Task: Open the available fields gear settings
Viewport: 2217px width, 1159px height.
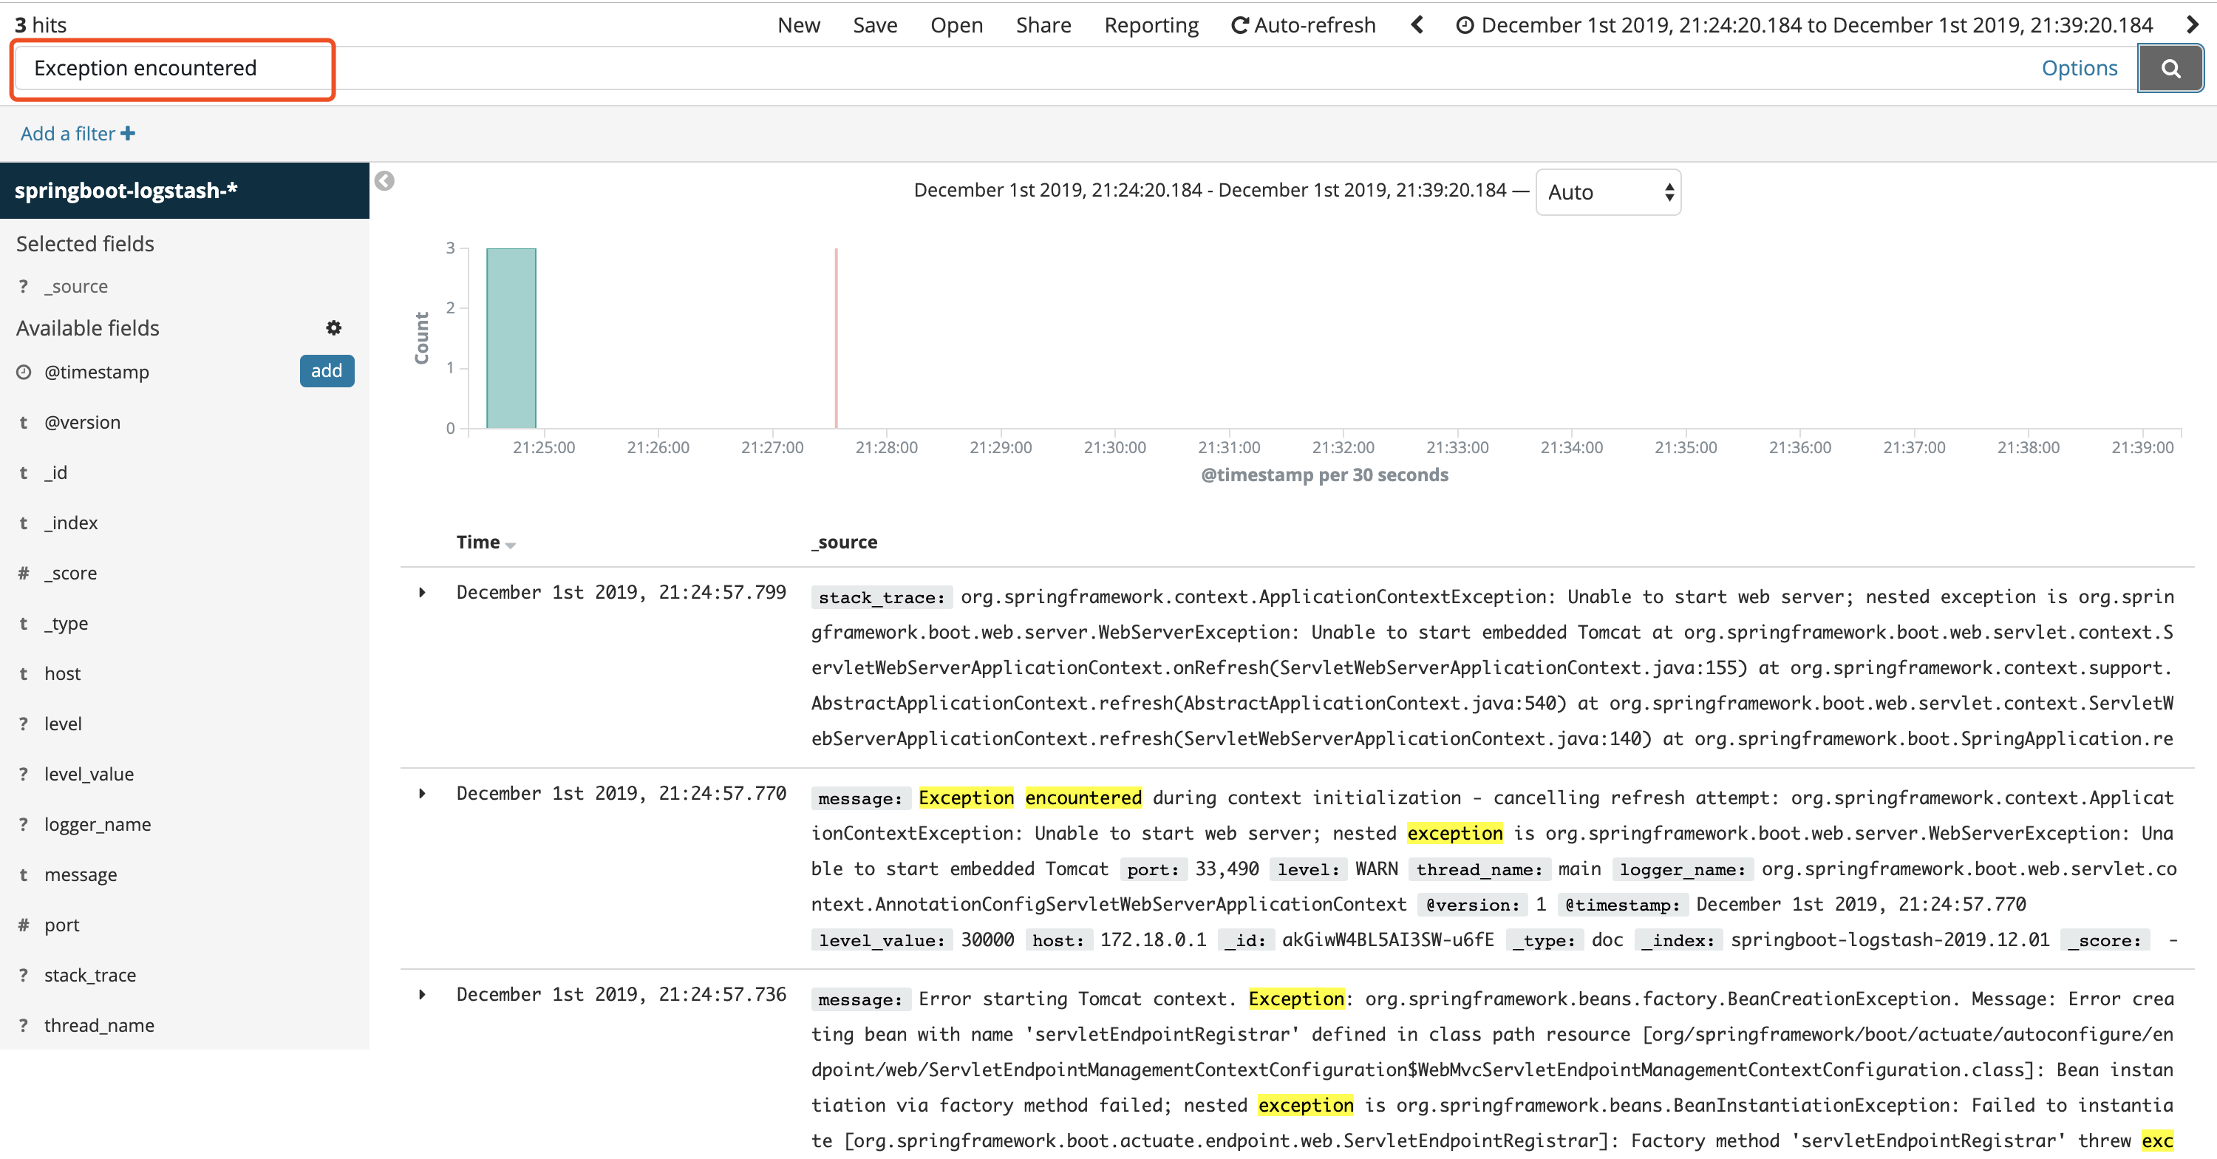Action: pyautogui.click(x=334, y=327)
